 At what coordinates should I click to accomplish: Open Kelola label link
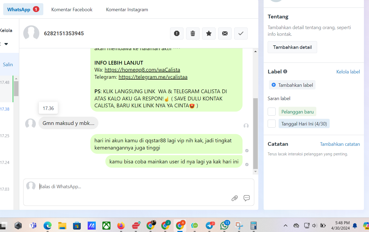[348, 72]
